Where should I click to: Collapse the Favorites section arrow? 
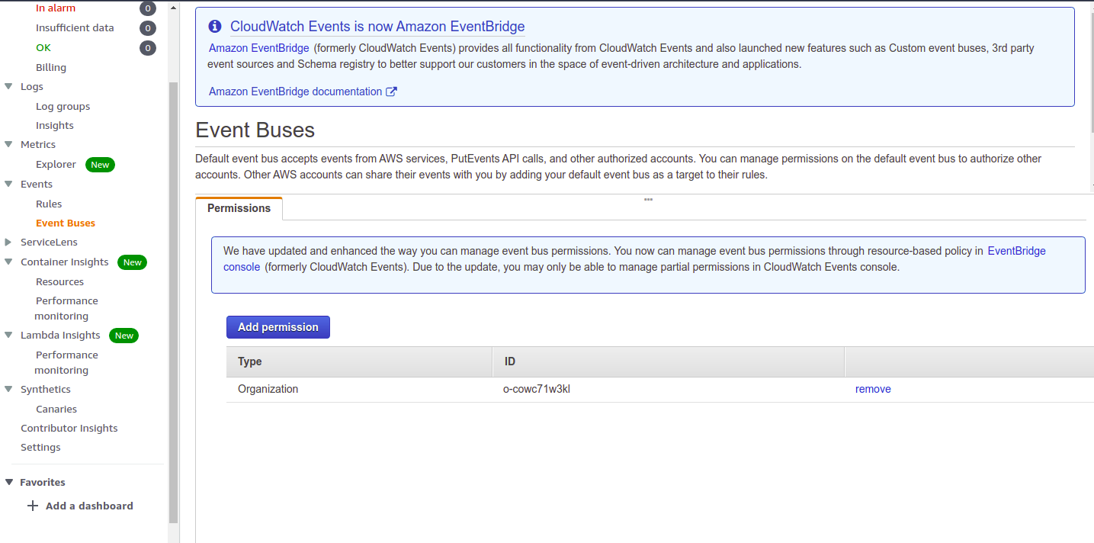9,482
